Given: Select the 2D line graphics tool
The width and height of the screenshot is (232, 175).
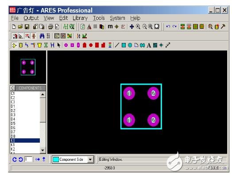Looking at the screenshot, I should click(117, 45).
